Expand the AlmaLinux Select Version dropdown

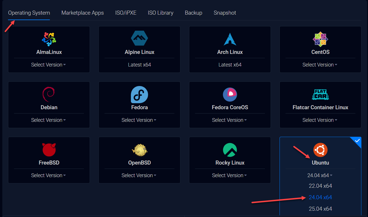pos(49,65)
